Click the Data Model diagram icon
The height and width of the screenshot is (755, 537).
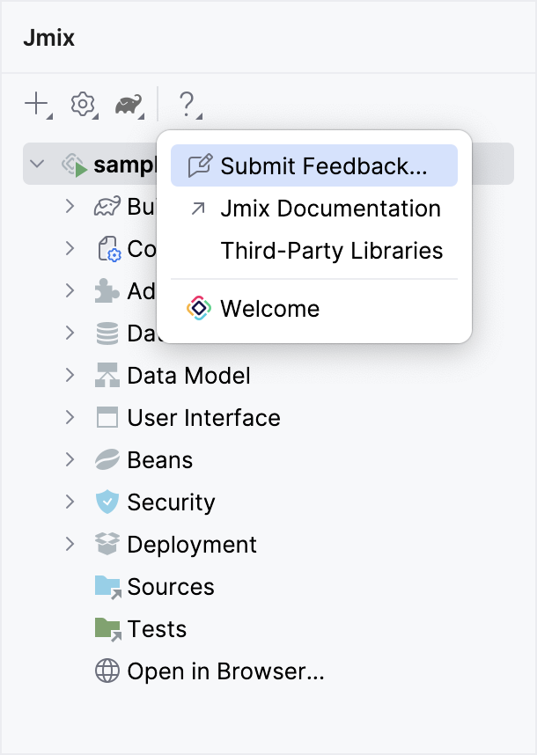[107, 376]
